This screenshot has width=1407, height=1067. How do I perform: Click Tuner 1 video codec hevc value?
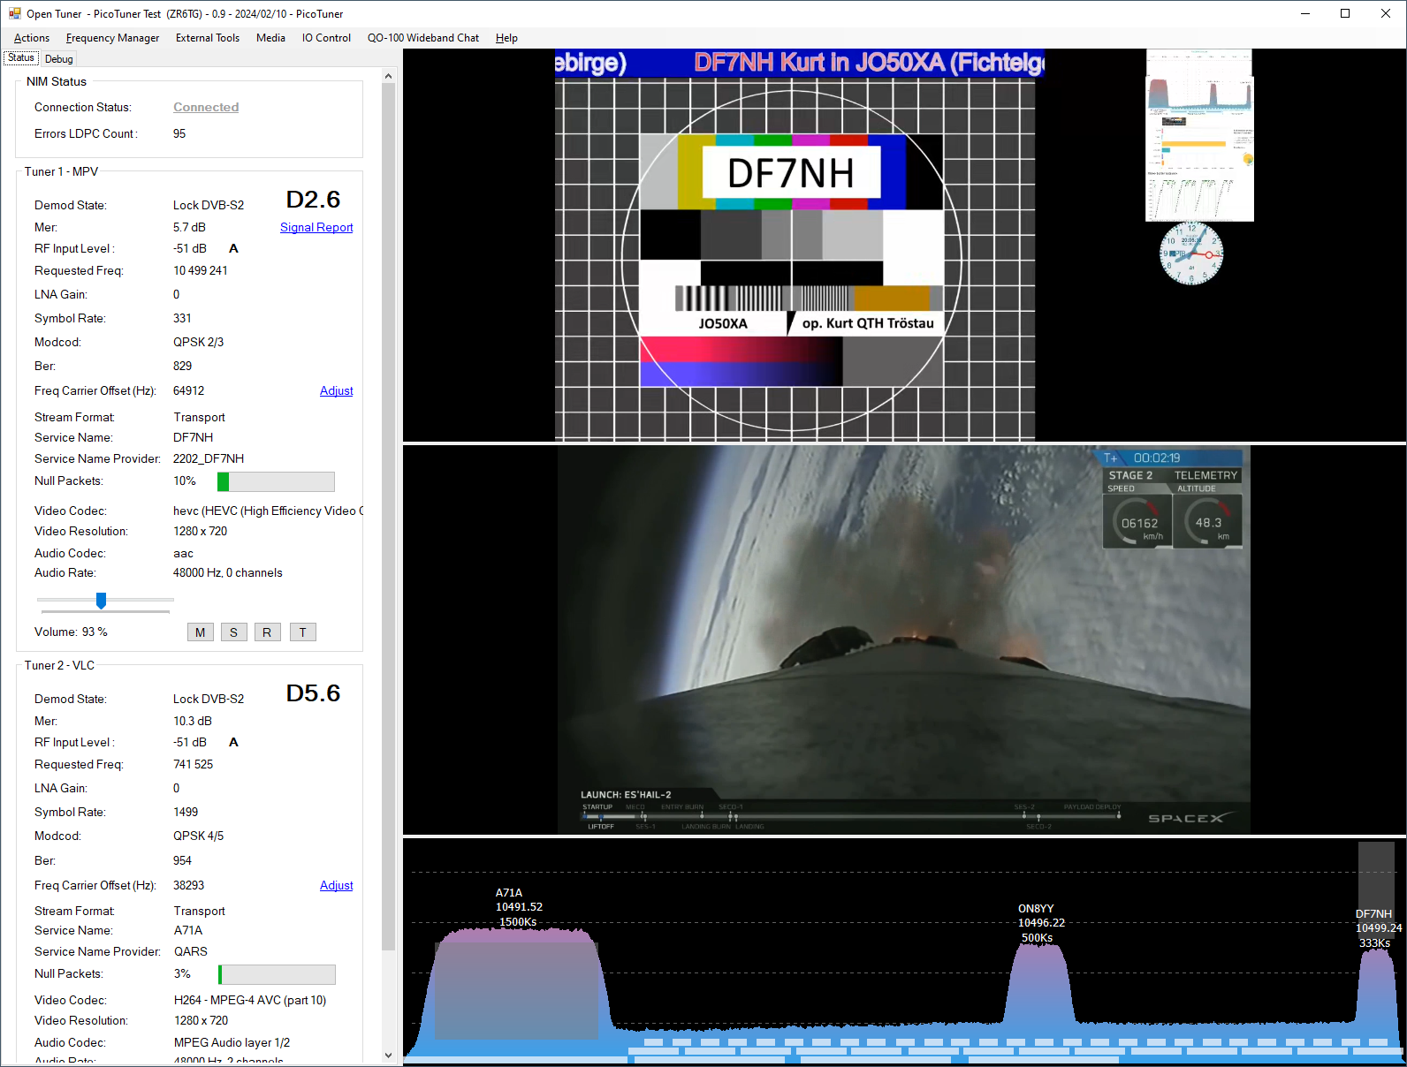268,511
